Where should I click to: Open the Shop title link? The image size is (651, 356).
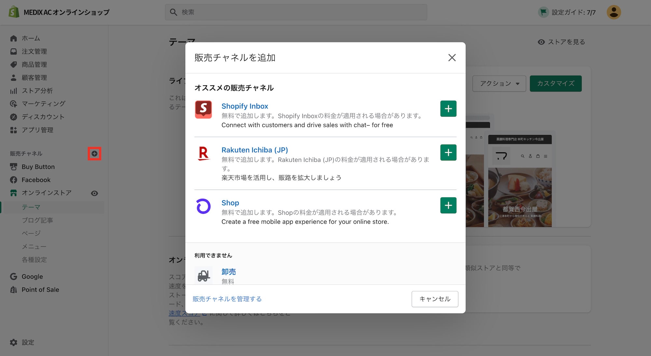click(x=230, y=203)
